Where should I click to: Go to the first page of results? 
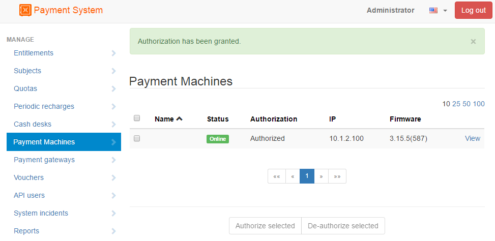tap(277, 176)
